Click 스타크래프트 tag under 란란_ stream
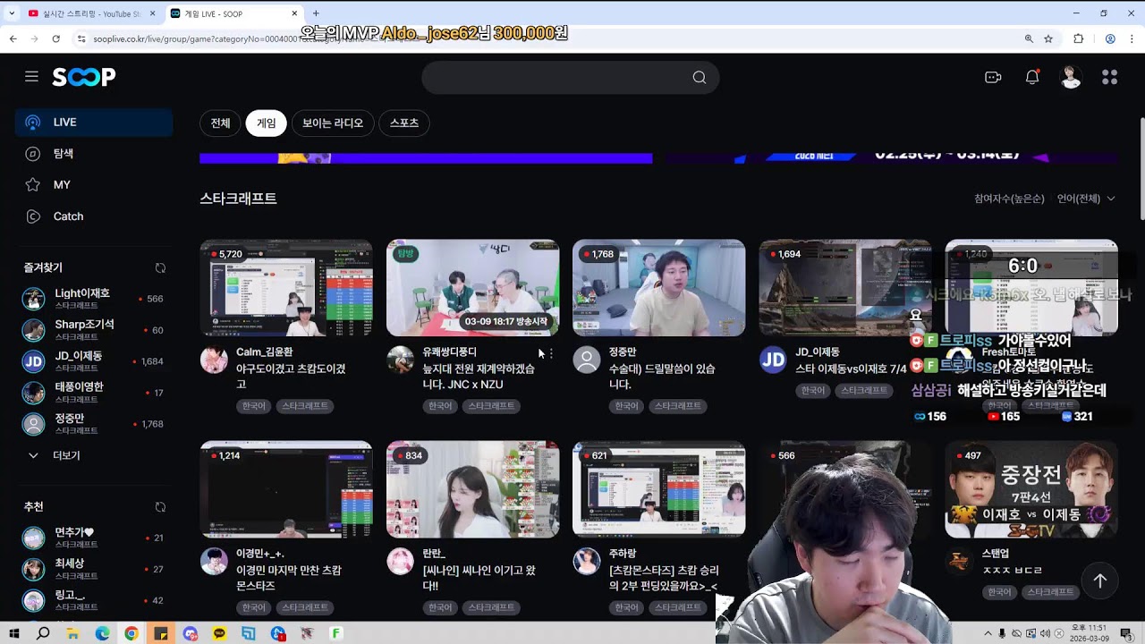Viewport: 1145px width, 644px height. coord(491,607)
